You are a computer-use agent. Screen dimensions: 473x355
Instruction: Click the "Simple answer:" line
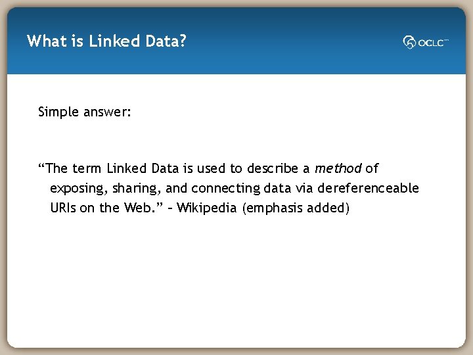[85, 112]
